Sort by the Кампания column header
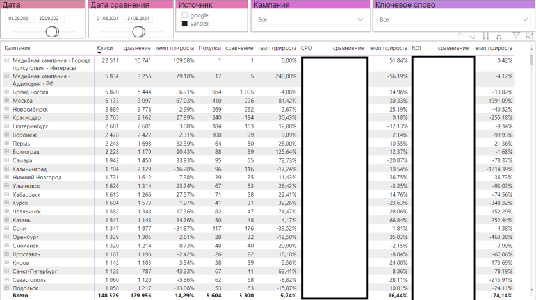The height and width of the screenshot is (300, 536). (17, 48)
